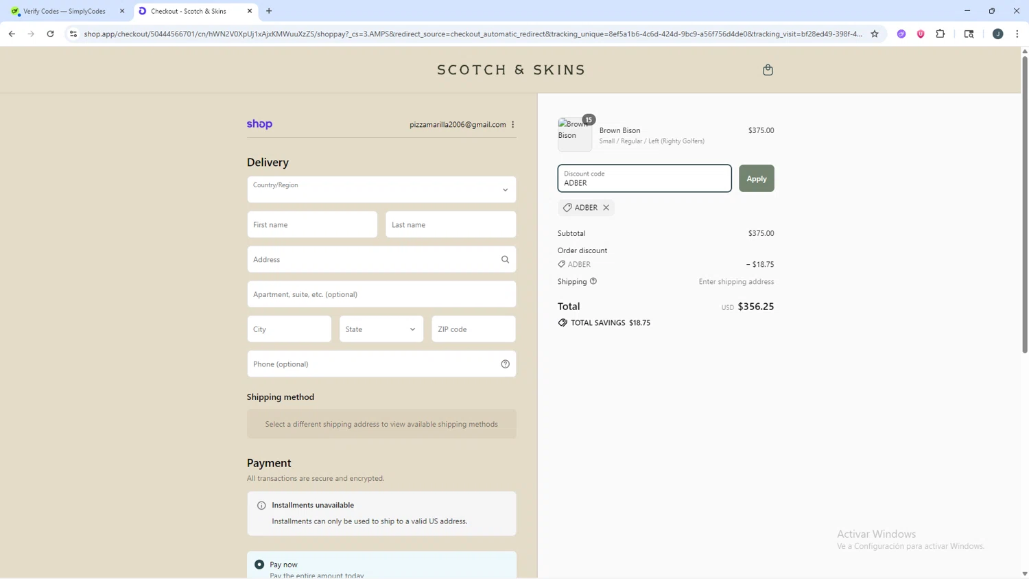Focus the Apartment, suite optional field
The image size is (1029, 579).
[x=381, y=294]
